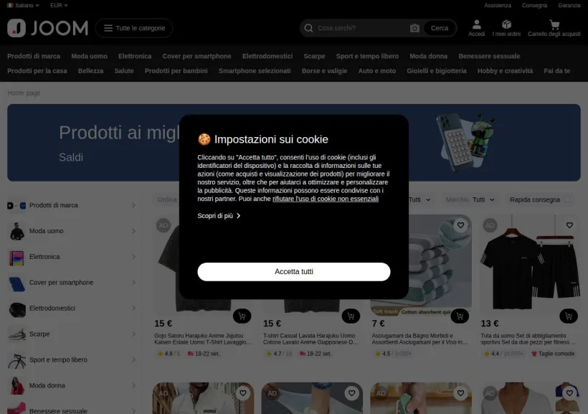The image size is (588, 414).
Task: Toggle the Rapida consegna checkbox
Action: click(x=568, y=199)
